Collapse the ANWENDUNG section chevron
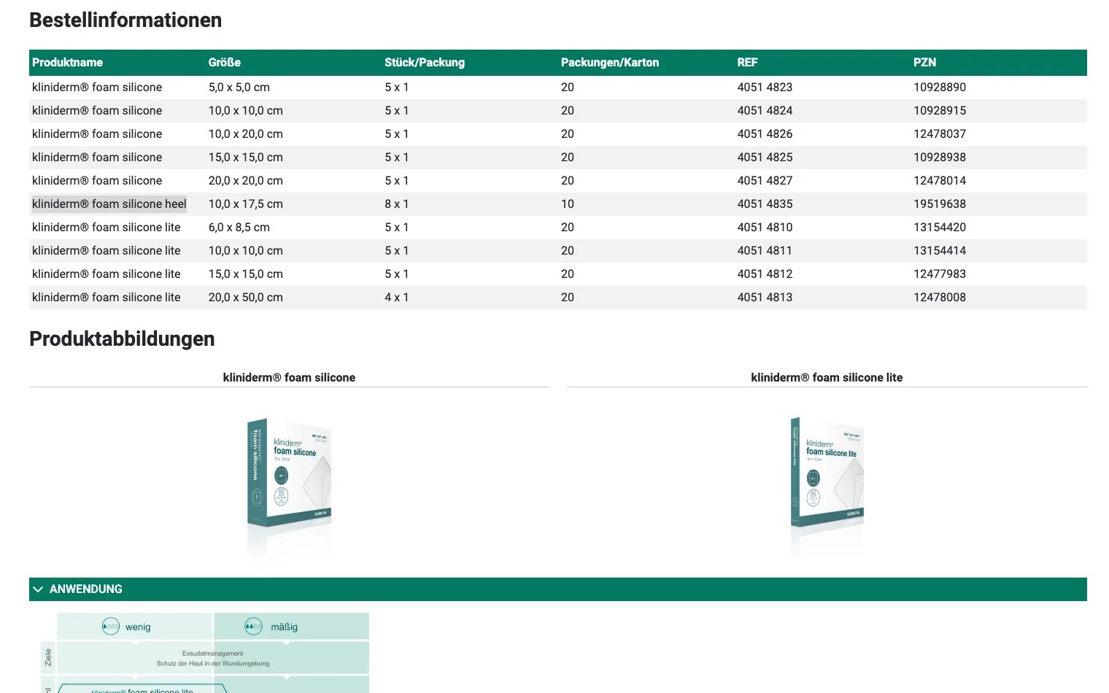This screenshot has width=1109, height=693. (x=38, y=589)
